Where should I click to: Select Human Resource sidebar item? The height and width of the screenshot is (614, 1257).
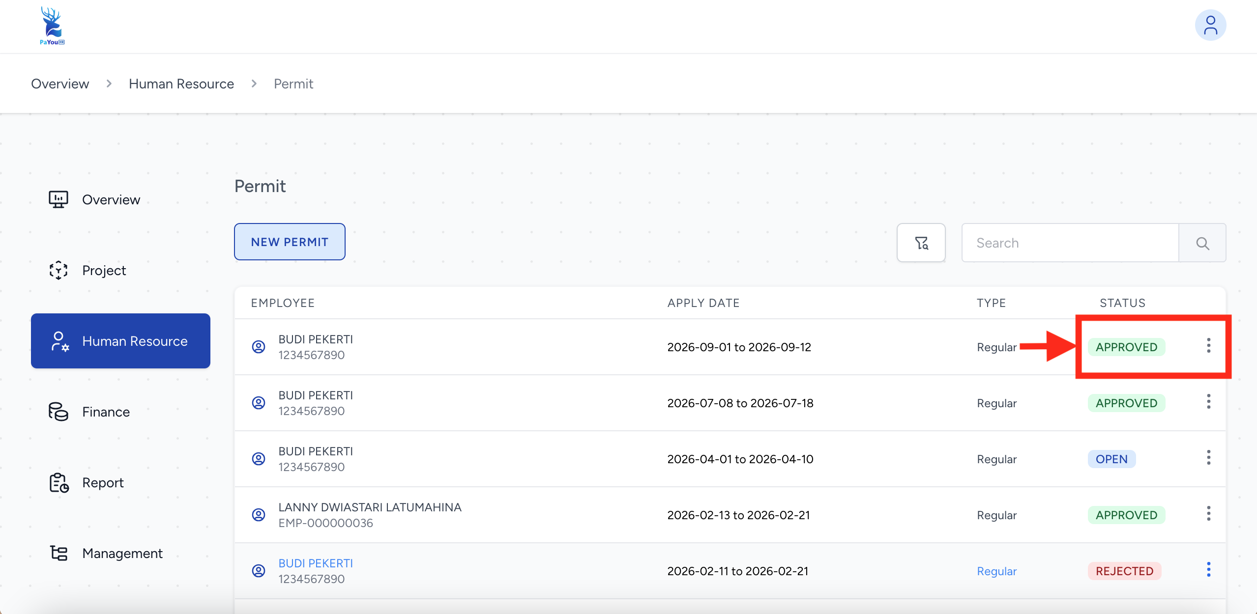tap(120, 341)
